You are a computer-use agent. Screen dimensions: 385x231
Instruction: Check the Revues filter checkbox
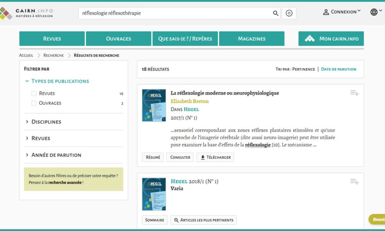(x=33, y=93)
